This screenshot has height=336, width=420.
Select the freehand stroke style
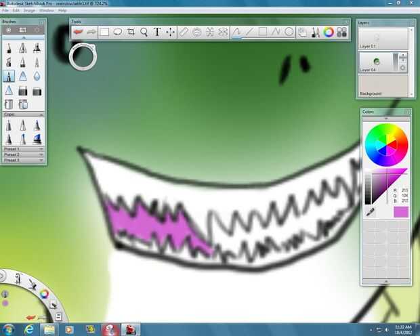coord(236,32)
